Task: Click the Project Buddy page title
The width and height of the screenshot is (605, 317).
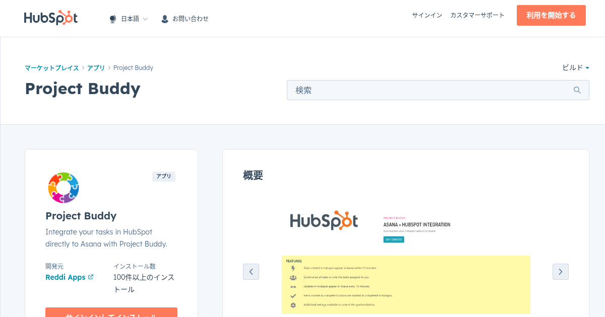Action: (83, 89)
